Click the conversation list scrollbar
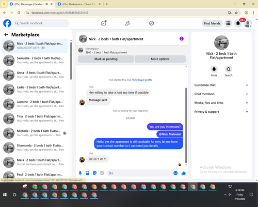 point(71,61)
